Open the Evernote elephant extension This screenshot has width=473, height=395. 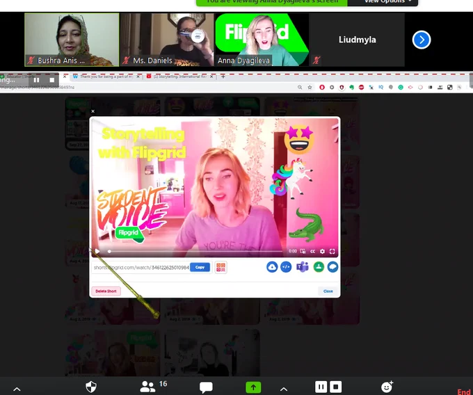[351, 87]
